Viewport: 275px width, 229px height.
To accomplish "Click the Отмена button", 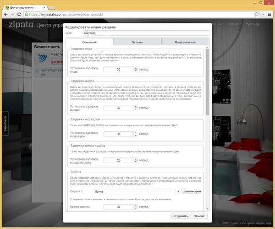I will click(199, 216).
